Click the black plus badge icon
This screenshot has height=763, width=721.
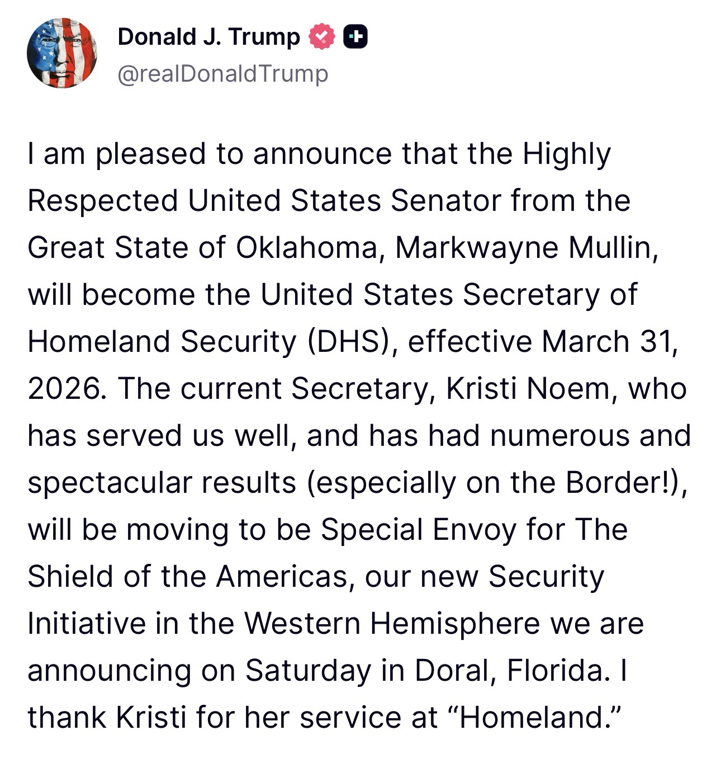pyautogui.click(x=355, y=37)
